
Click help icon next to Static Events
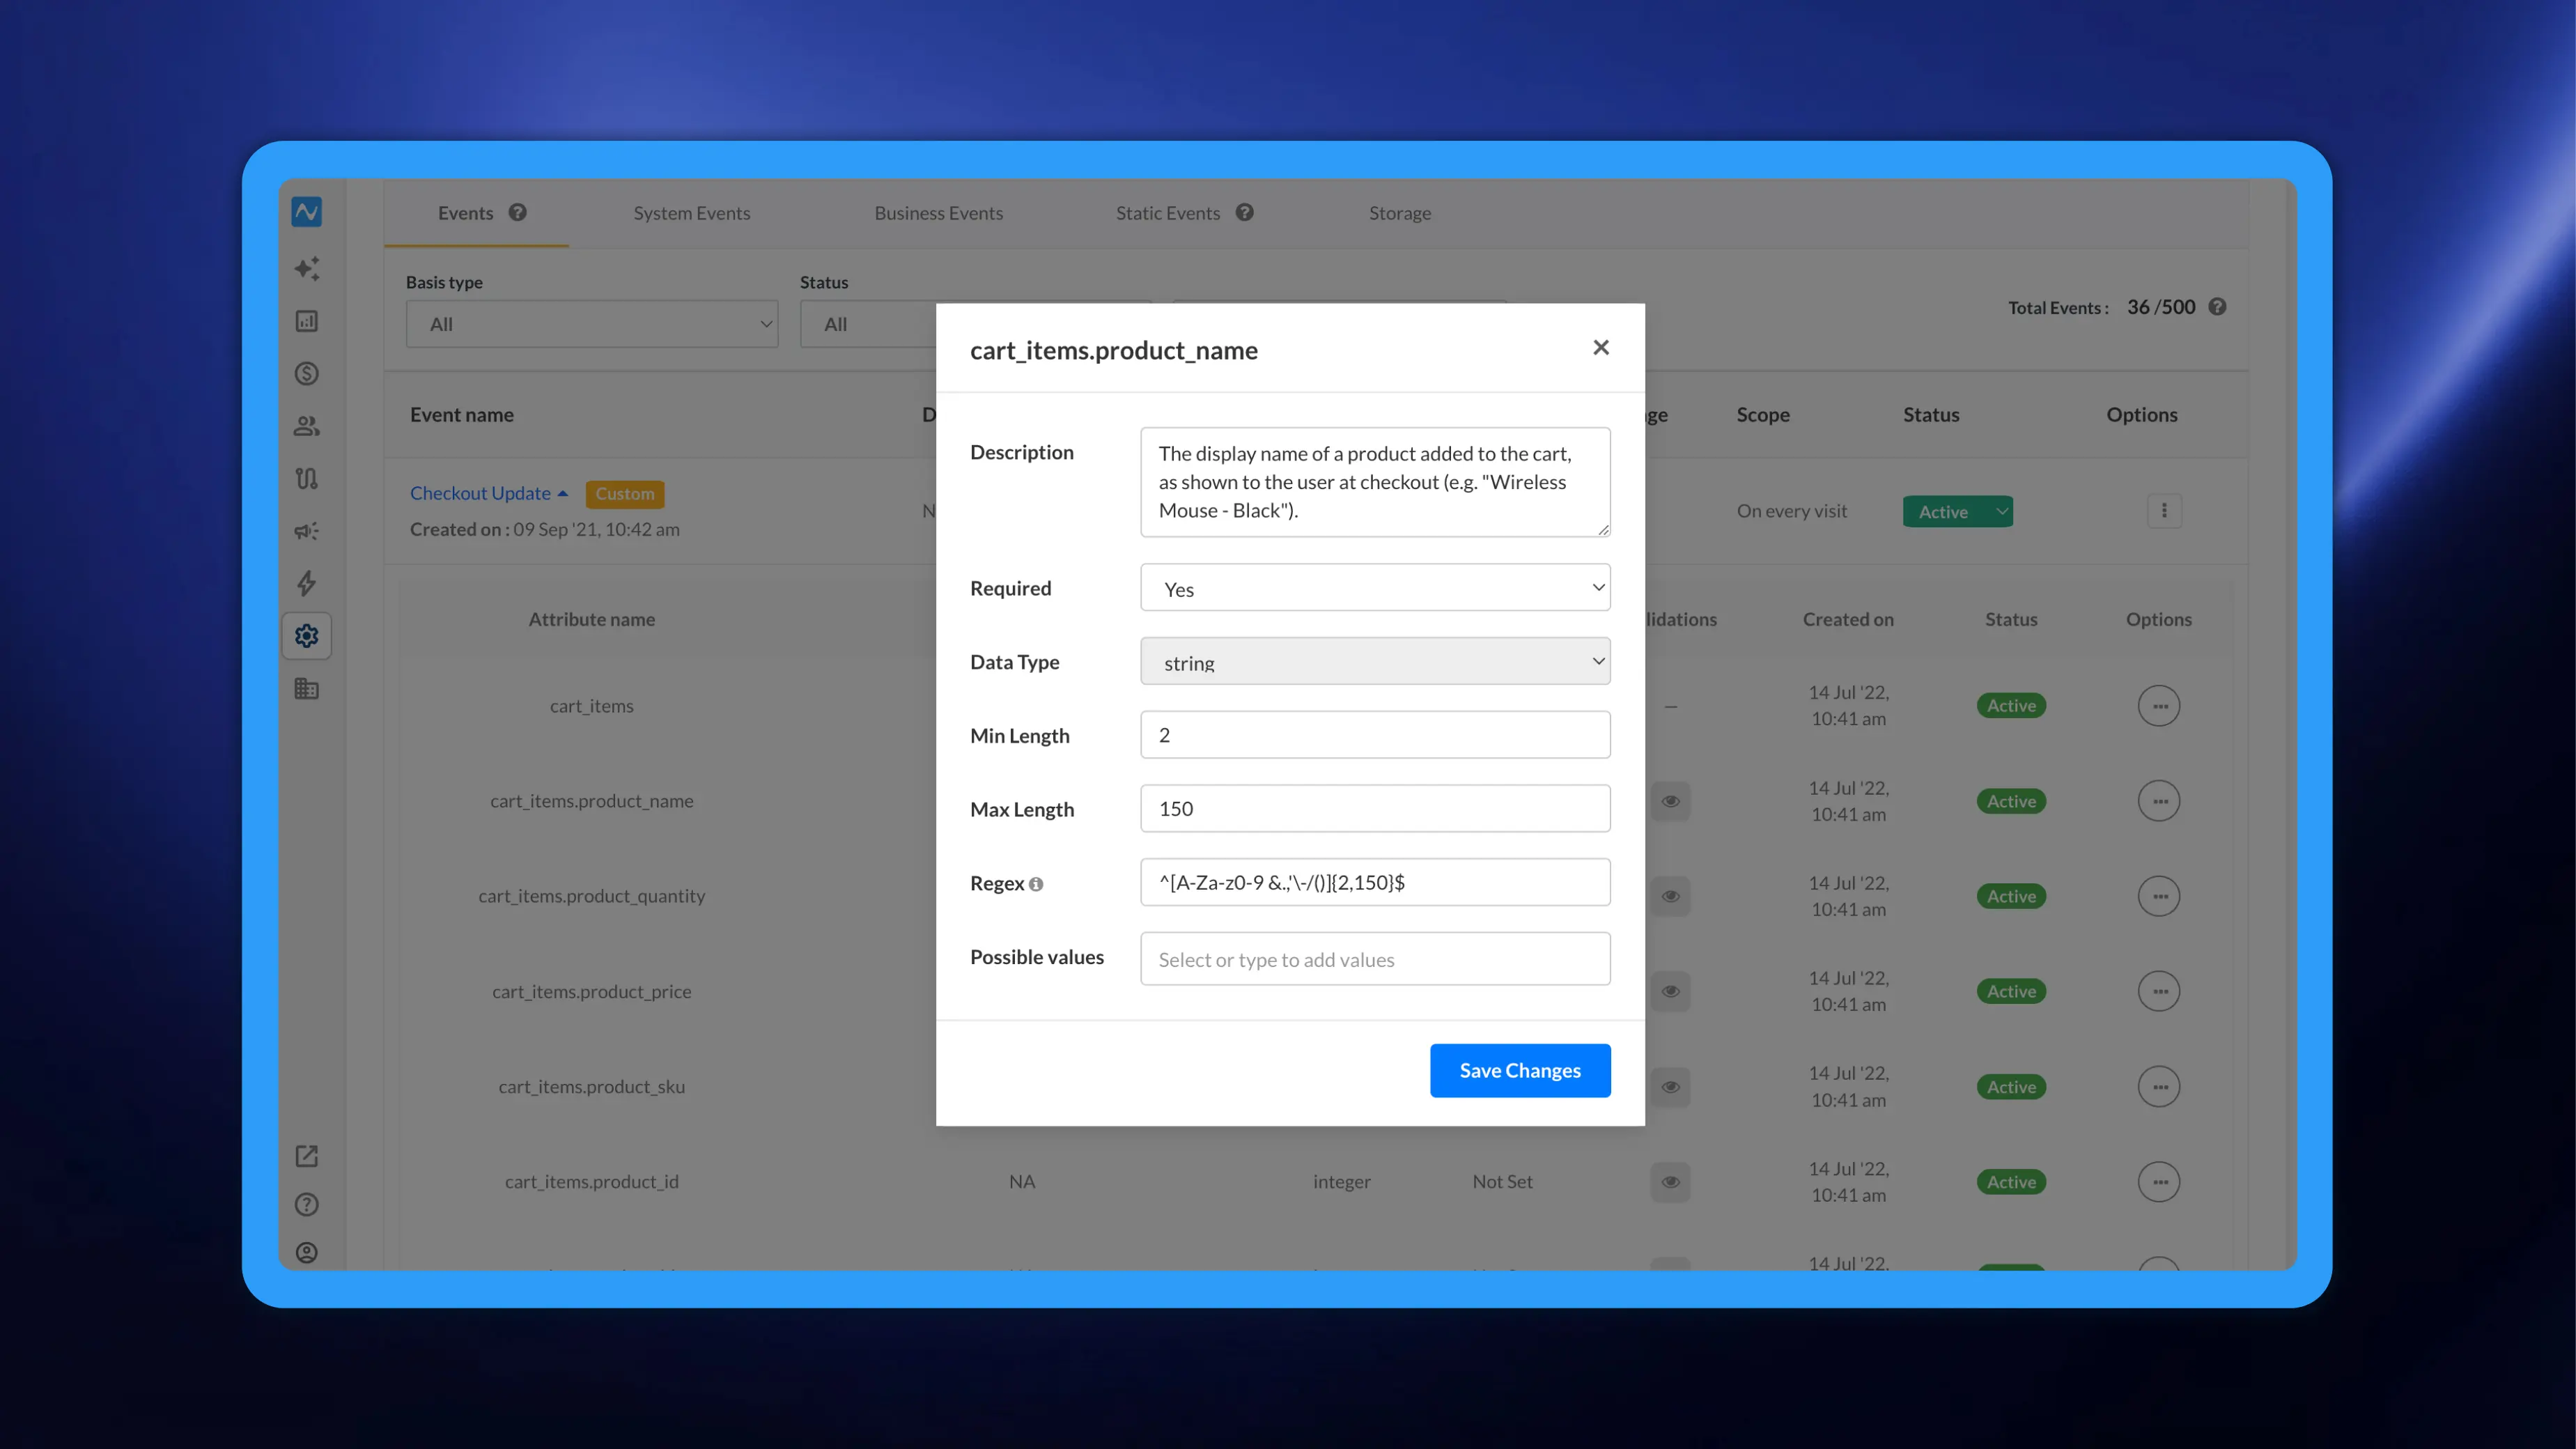pos(1244,212)
